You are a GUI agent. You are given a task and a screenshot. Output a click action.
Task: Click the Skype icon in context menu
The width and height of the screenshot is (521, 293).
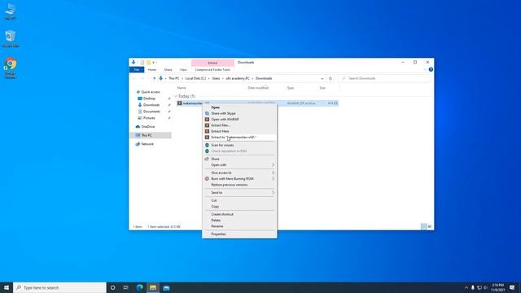[x=207, y=113]
